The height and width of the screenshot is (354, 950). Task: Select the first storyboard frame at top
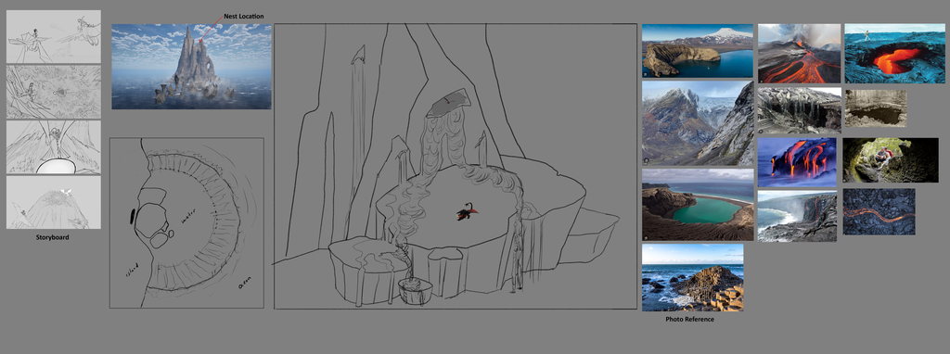click(54, 37)
